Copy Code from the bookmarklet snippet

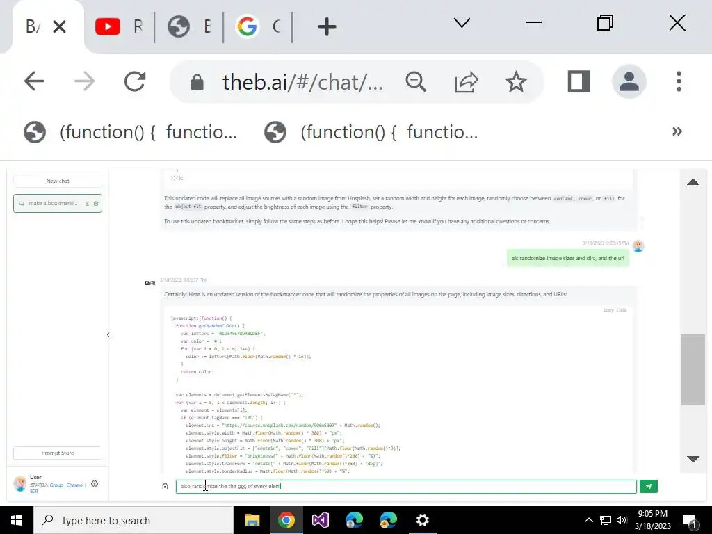[615, 309]
